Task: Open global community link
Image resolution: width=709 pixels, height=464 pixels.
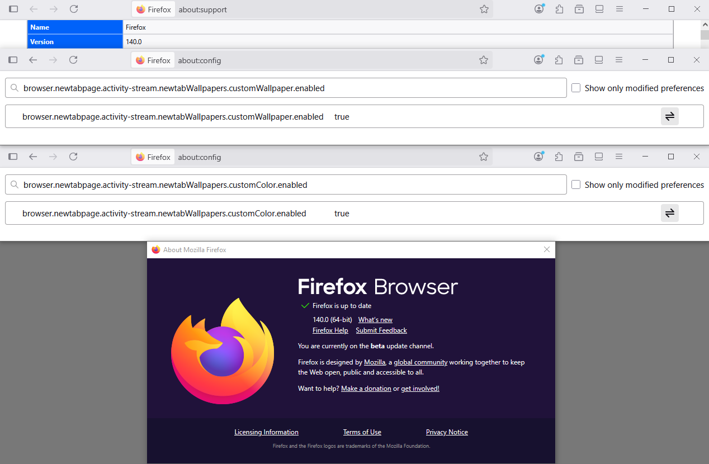Action: coord(420,362)
